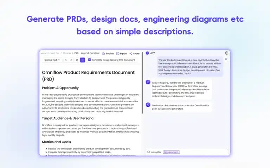Click the 'Increase team productivity' bullet
Screen dimensions: 270x168
pyautogui.click(x=79, y=152)
